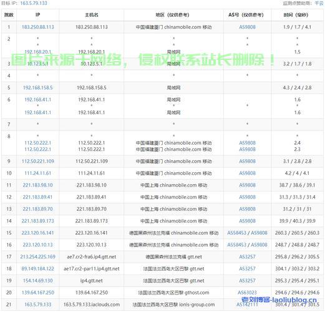The width and height of the screenshot is (325, 312).
Task: Open AS3257 link in hop 17 row
Action: 247,256
